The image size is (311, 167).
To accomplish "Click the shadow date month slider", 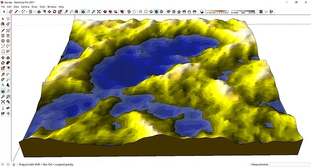I will [x=217, y=12].
